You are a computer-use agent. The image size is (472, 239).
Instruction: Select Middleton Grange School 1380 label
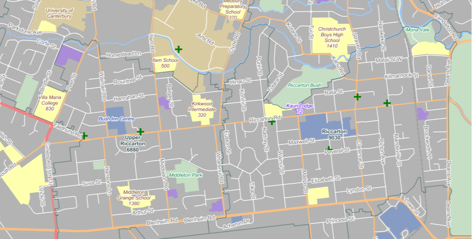coord(134,198)
